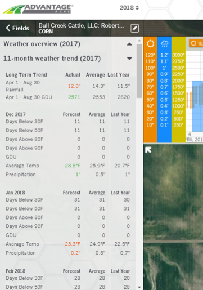Click the rain cloud precipitation icon
Image resolution: width=203 pixels, height=290 pixels.
(164, 43)
